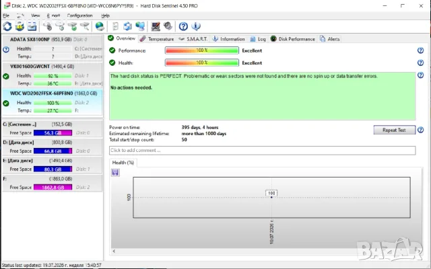This screenshot has height=269, width=431.
Task: Click the VK001600GWCNT temperature 36 °C bar
Action: (53, 83)
